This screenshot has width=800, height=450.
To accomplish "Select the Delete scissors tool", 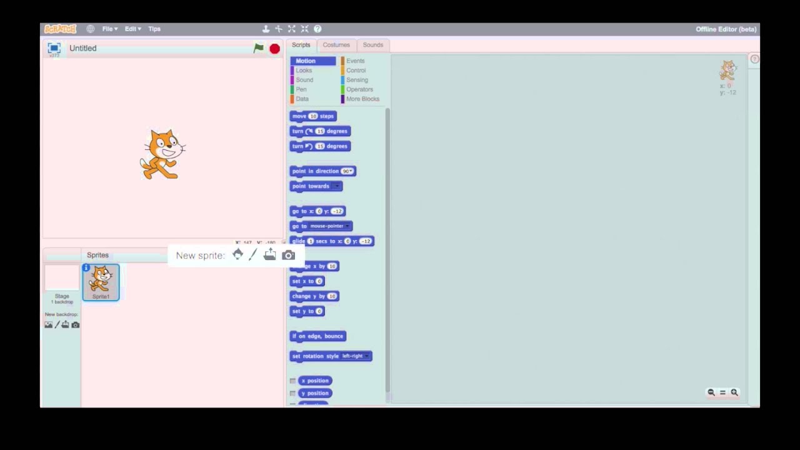I will pyautogui.click(x=279, y=29).
